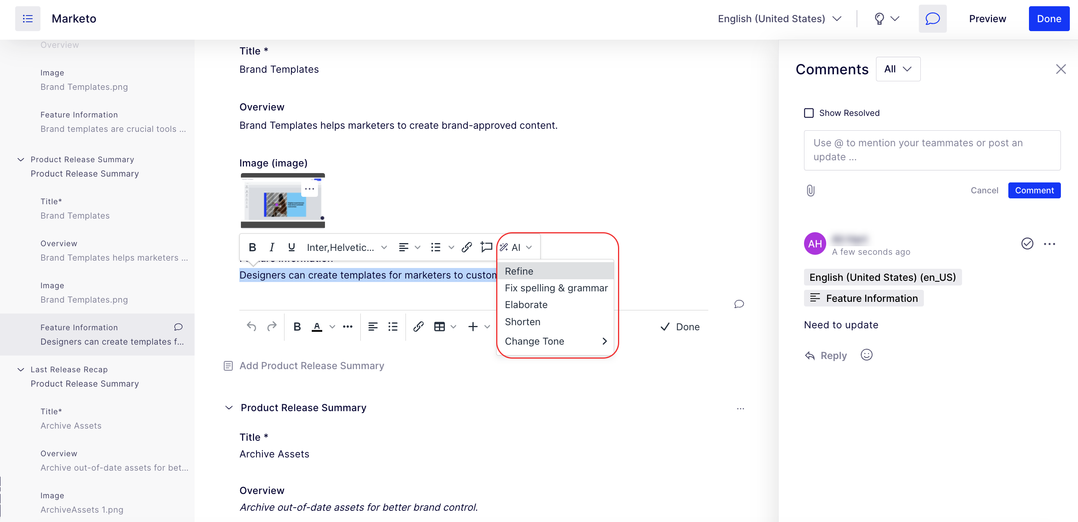
Task: Undo last edit in bottom toolbar
Action: tap(251, 327)
